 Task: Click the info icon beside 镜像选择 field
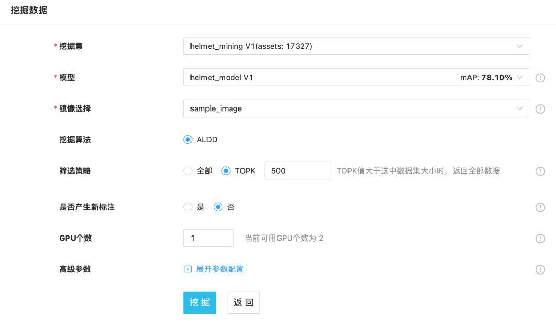[x=540, y=109]
